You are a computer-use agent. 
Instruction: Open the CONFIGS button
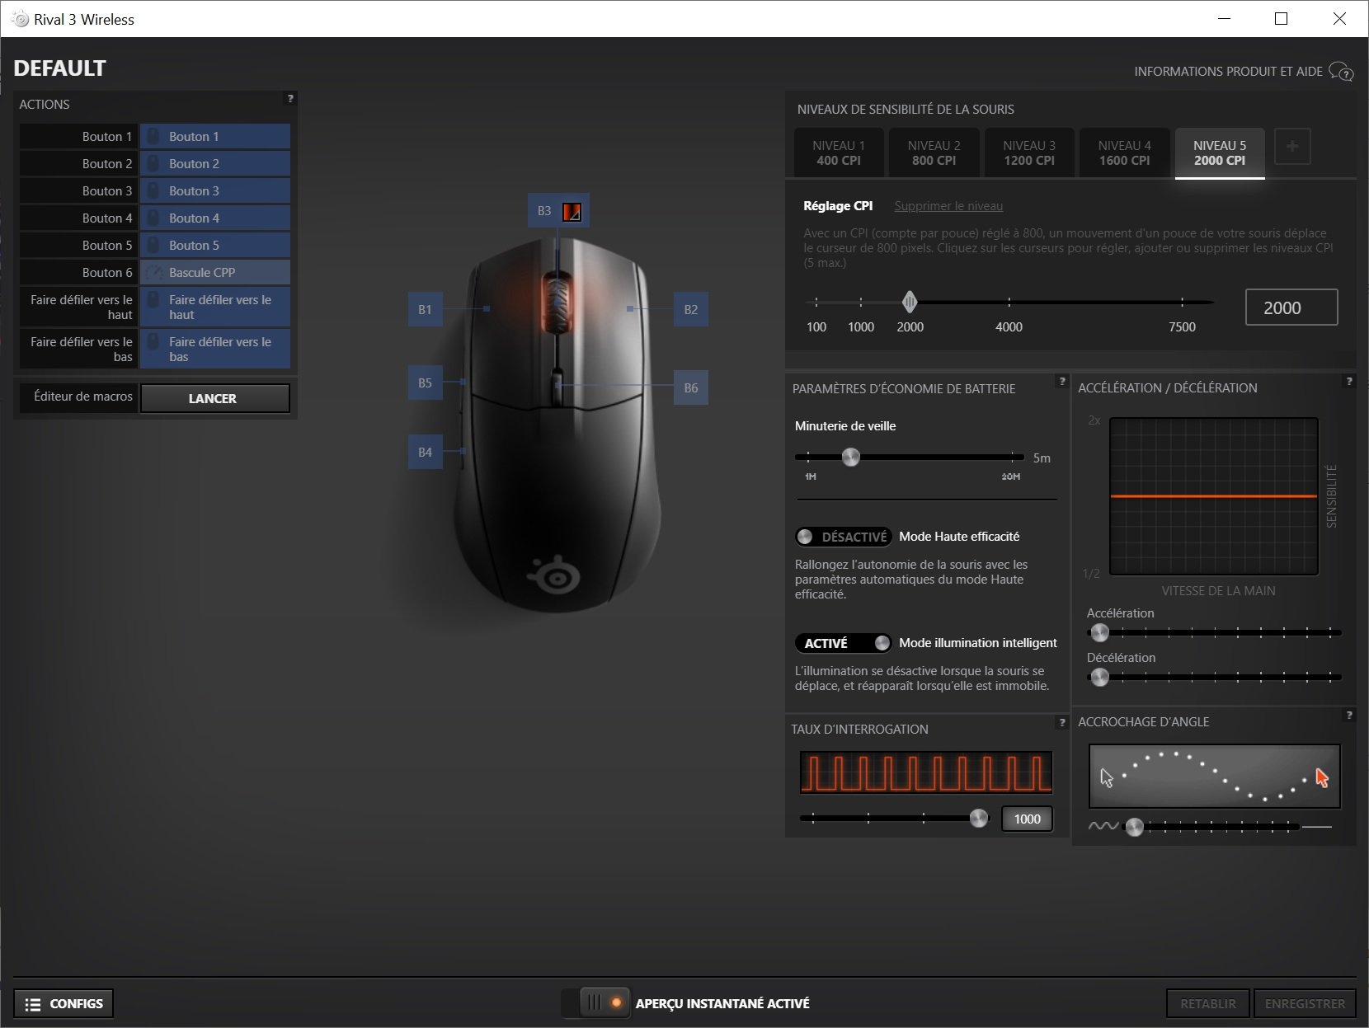pyautogui.click(x=64, y=1004)
